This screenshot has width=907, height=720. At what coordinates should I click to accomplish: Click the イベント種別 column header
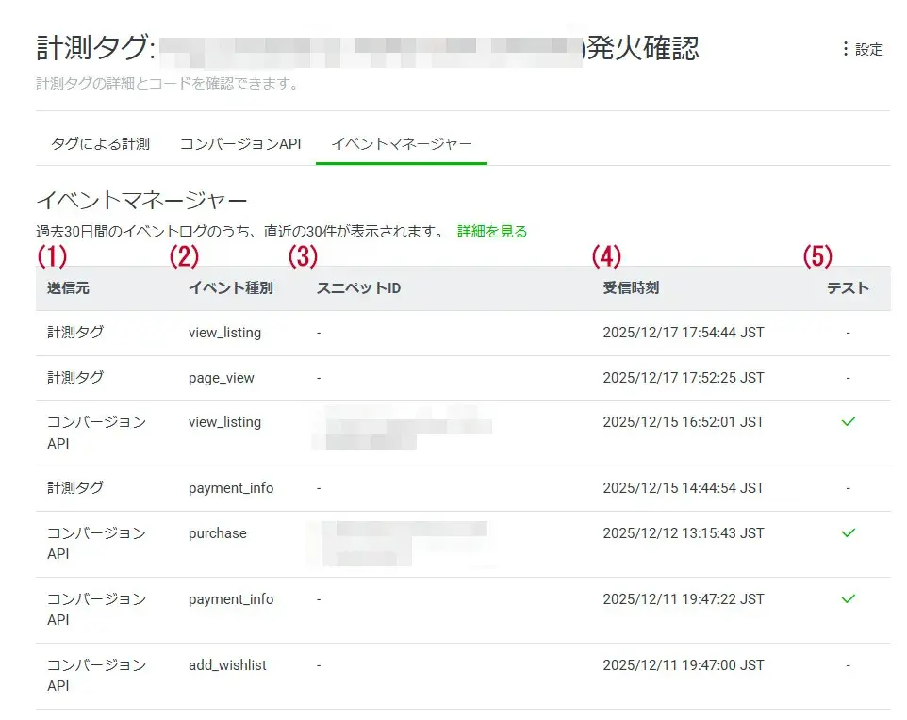(x=230, y=288)
